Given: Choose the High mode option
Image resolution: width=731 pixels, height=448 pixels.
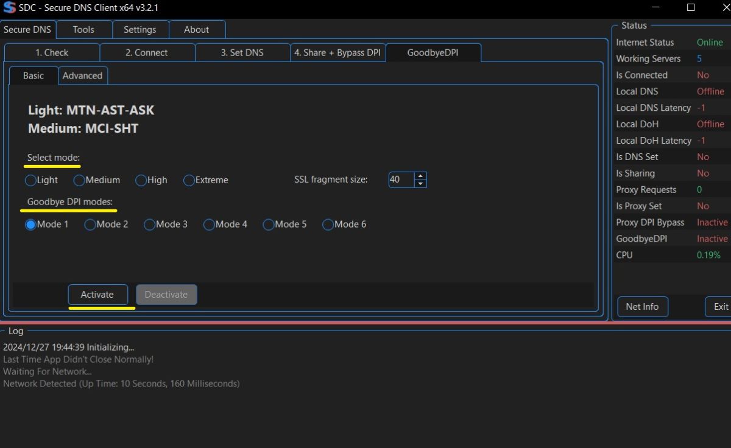Looking at the screenshot, I should (x=141, y=180).
